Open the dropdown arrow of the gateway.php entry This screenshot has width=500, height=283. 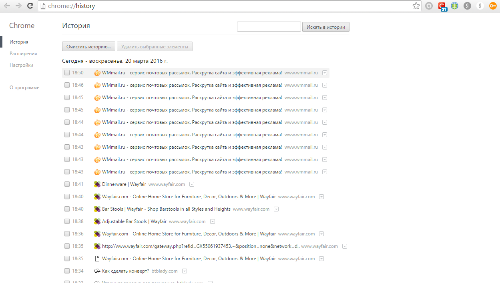click(x=345, y=246)
